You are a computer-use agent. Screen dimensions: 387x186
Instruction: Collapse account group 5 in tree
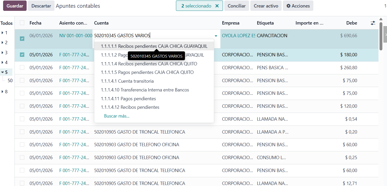pos(3,72)
